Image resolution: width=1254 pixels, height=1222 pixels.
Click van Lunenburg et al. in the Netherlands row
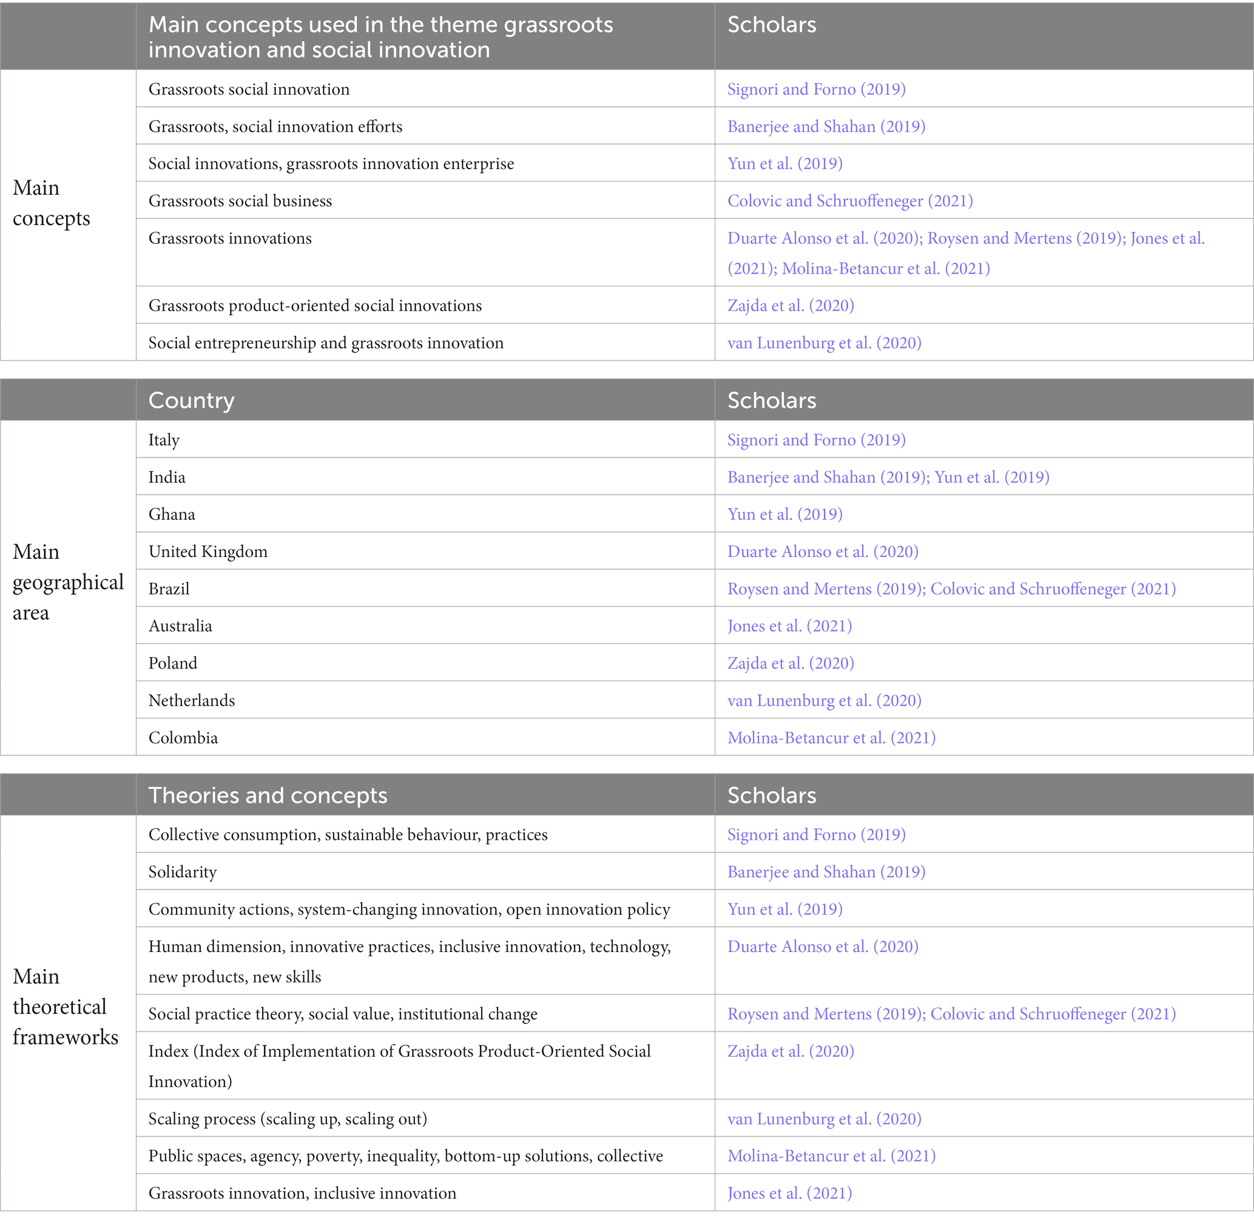824,700
